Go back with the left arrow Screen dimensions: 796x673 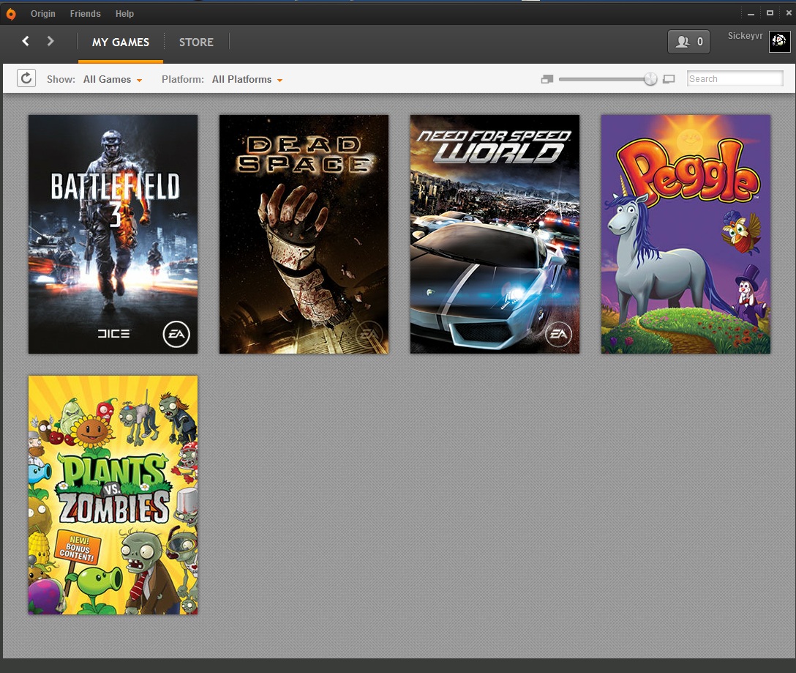tap(26, 42)
